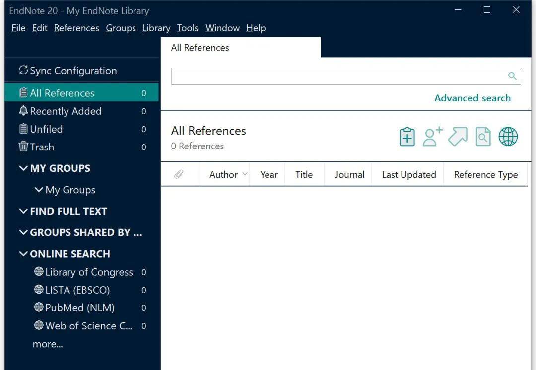This screenshot has height=370, width=536.
Task: Click the Sync Configuration icon
Action: [23, 71]
